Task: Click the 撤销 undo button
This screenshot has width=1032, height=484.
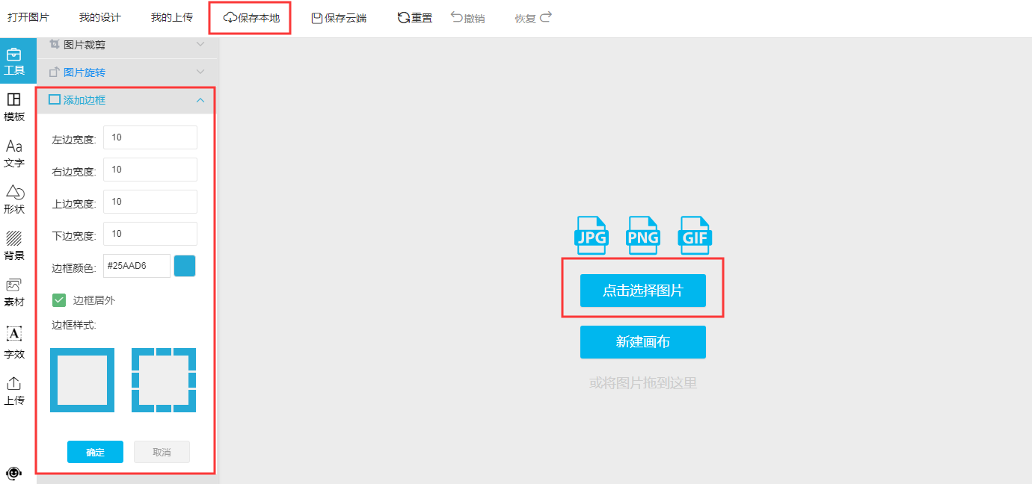Action: click(x=468, y=18)
